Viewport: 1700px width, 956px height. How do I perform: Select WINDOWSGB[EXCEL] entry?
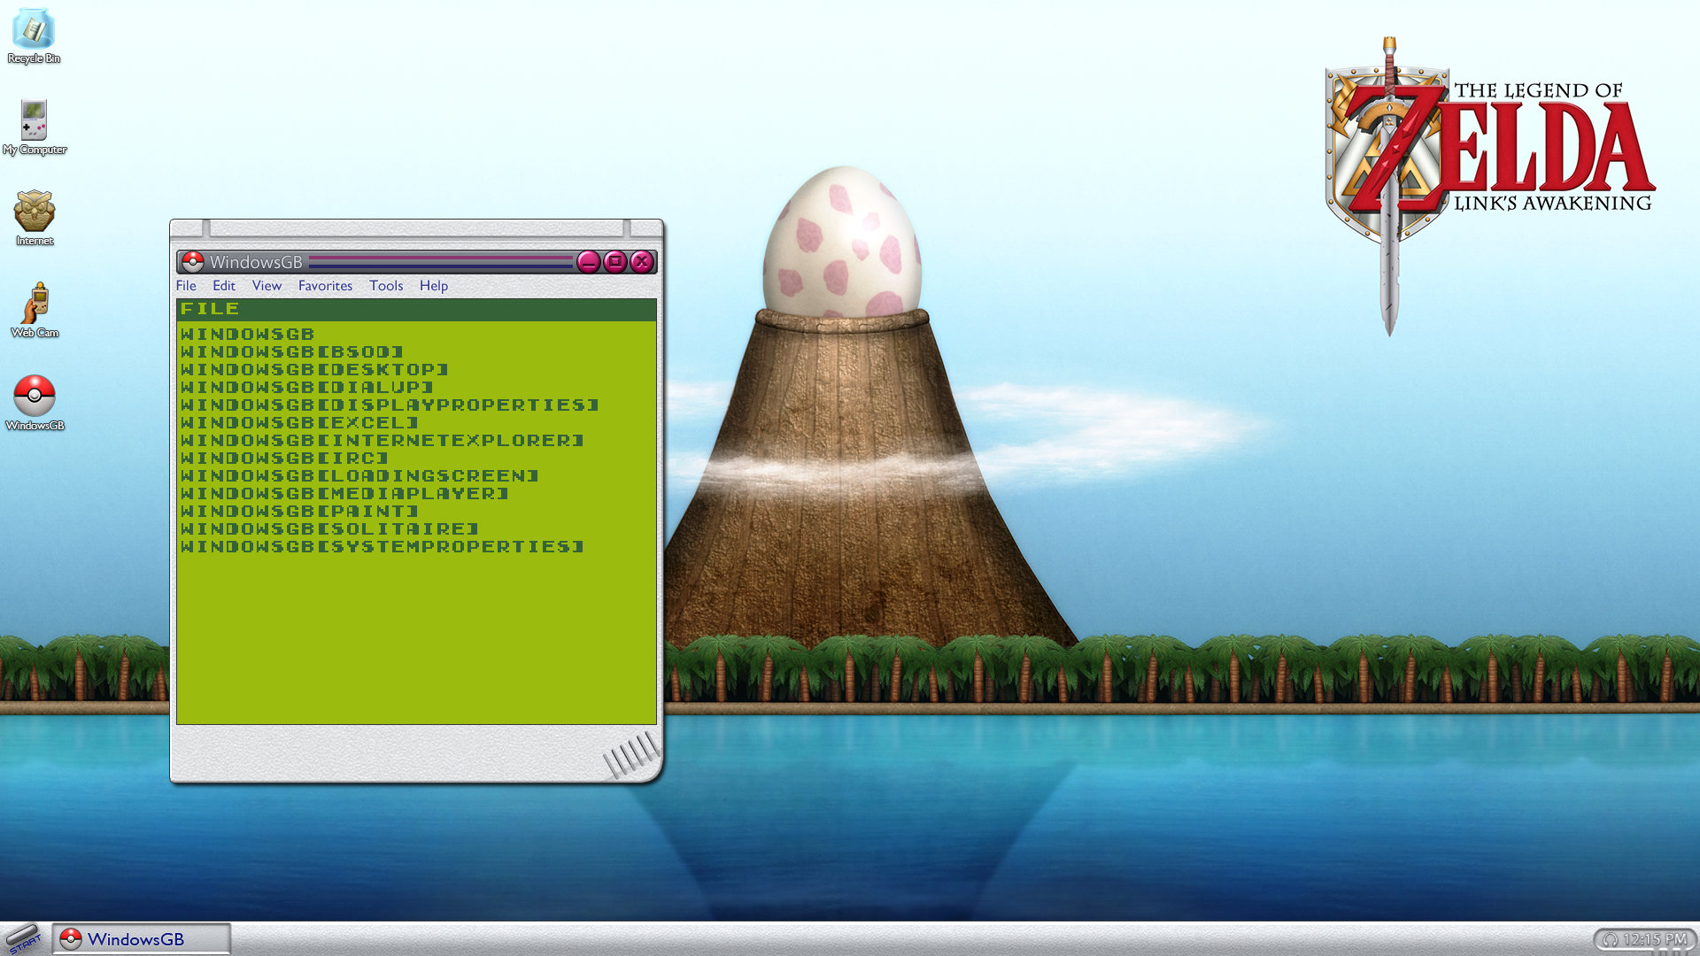click(x=299, y=422)
